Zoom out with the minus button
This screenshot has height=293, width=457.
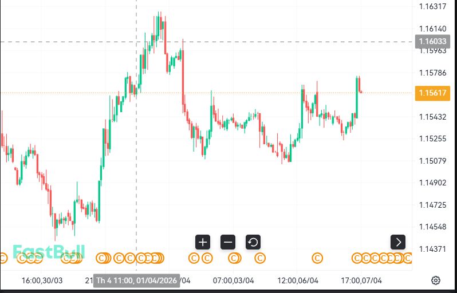[x=228, y=242]
